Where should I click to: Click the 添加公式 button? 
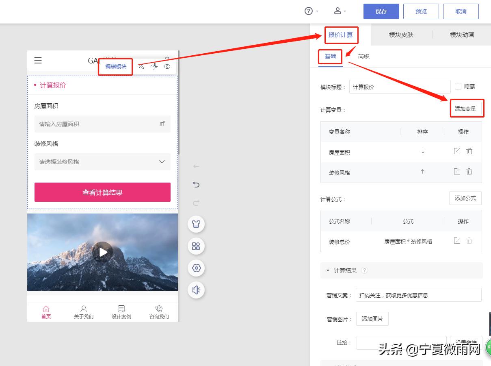pos(465,198)
